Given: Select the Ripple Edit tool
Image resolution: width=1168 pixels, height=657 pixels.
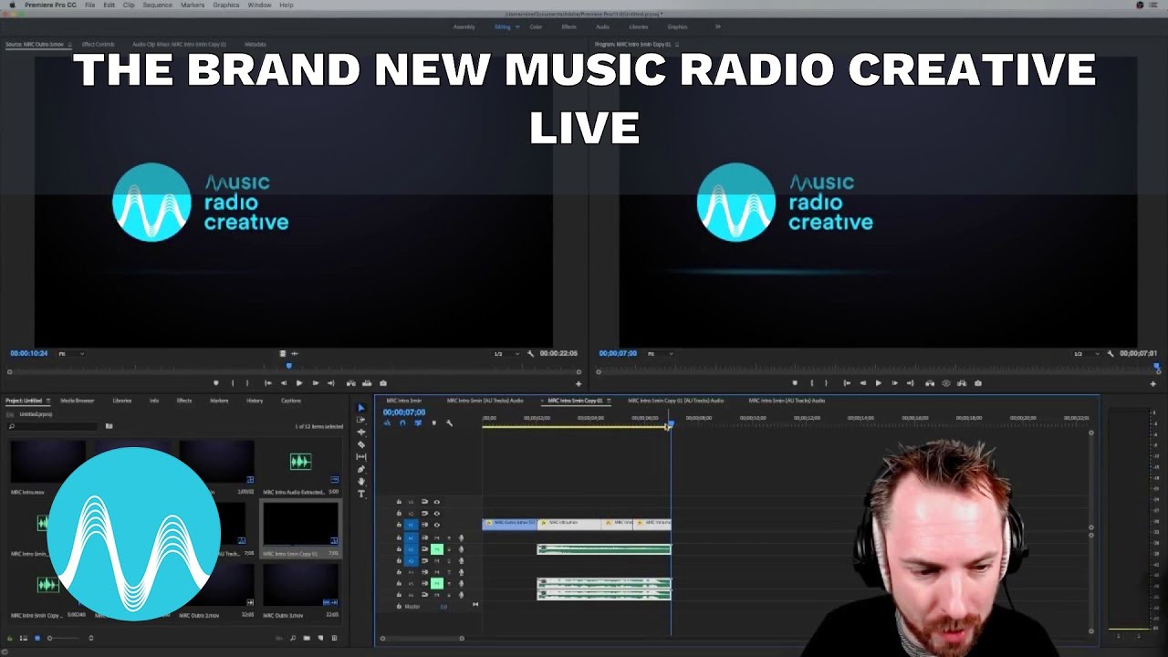Looking at the screenshot, I should click(361, 433).
